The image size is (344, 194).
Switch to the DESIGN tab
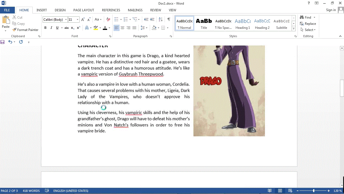point(60,10)
